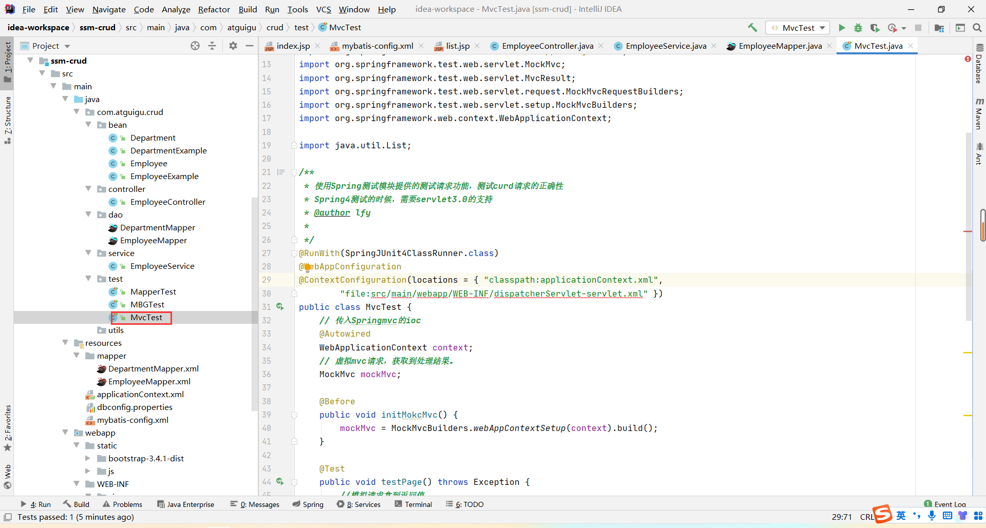Open the Database tool window
The height and width of the screenshot is (528, 986).
(x=979, y=64)
